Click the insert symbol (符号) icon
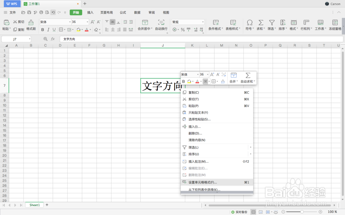This screenshot has width=345, height=215. point(249,24)
